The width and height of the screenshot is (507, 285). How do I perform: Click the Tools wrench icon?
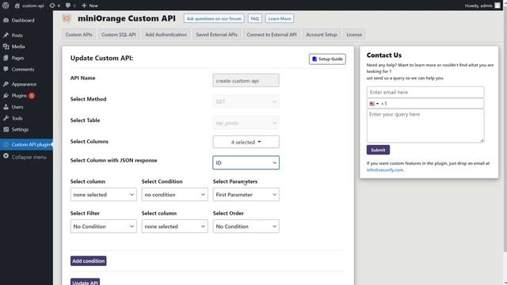pos(6,118)
